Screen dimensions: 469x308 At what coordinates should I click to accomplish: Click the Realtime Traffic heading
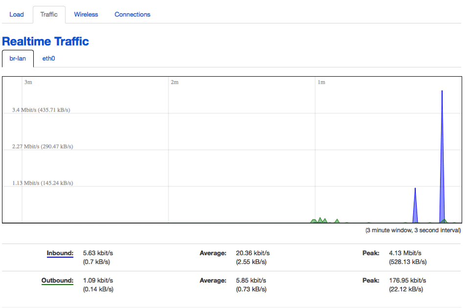point(46,42)
